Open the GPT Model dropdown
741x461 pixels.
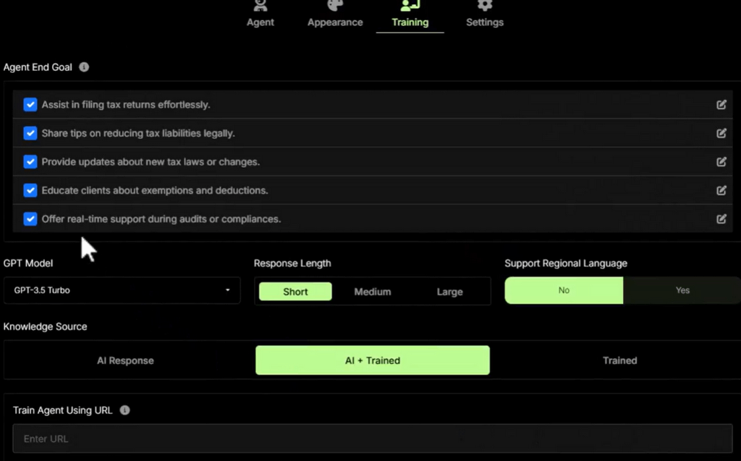point(122,290)
